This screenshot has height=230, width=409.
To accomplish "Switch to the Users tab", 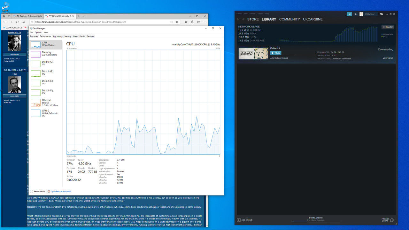I will (x=75, y=36).
